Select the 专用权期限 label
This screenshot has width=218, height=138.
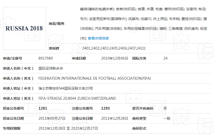click(x=12, y=128)
